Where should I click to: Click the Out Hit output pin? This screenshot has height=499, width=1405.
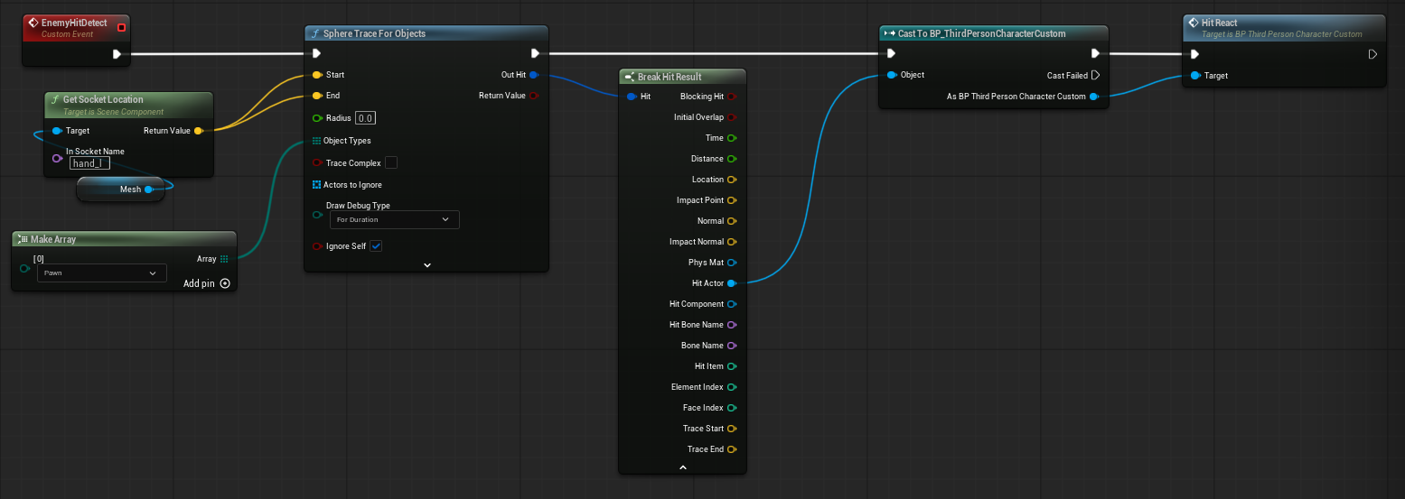click(x=534, y=75)
